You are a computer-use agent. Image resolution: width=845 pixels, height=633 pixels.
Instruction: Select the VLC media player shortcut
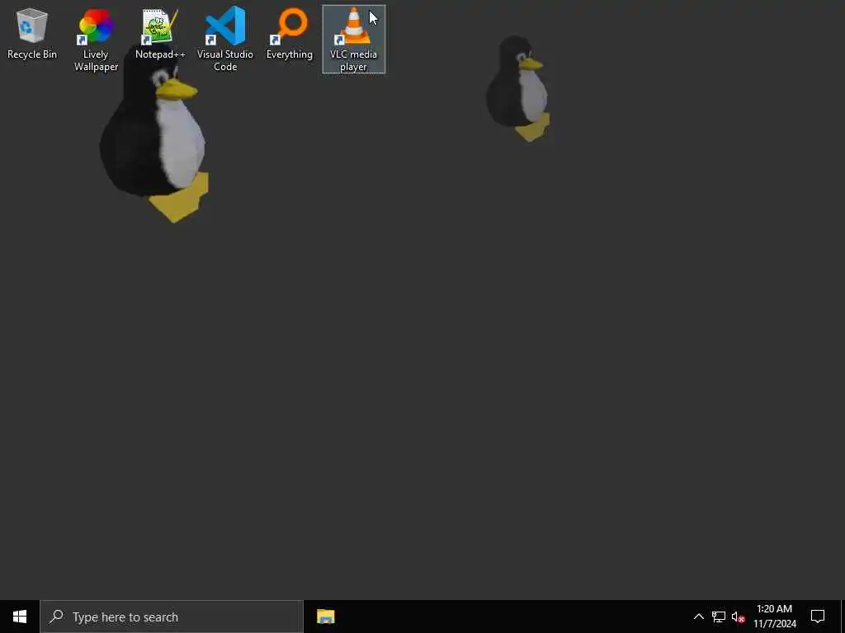(353, 40)
